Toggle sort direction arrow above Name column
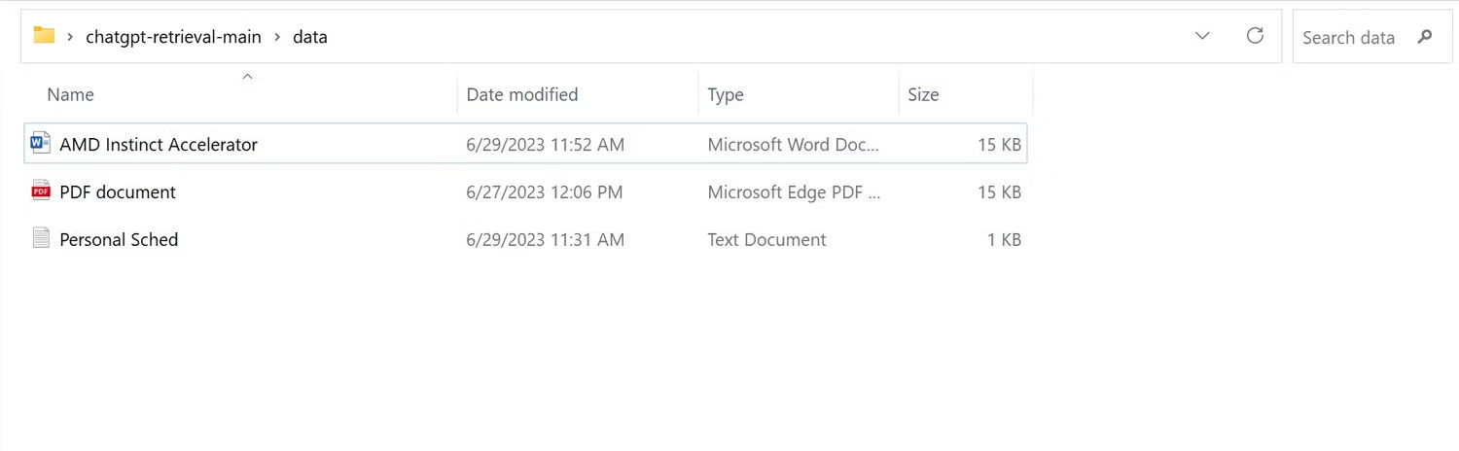This screenshot has height=451, width=1459. click(247, 76)
